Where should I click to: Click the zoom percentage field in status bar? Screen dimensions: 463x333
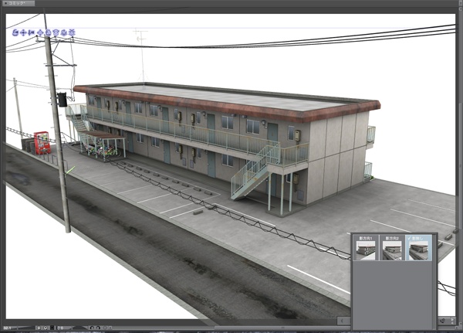coord(7,328)
